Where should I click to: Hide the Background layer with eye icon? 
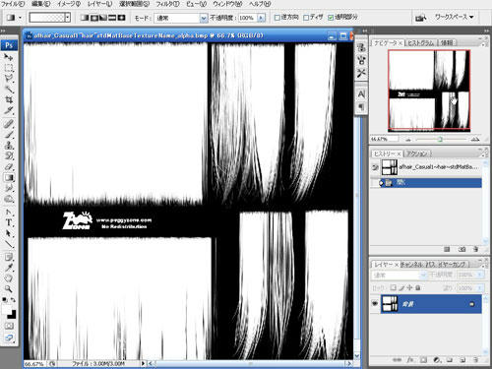click(x=375, y=303)
